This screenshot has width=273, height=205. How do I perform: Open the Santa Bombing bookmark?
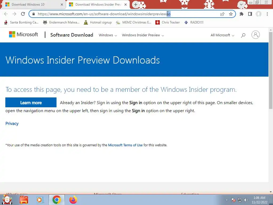coord(21,22)
